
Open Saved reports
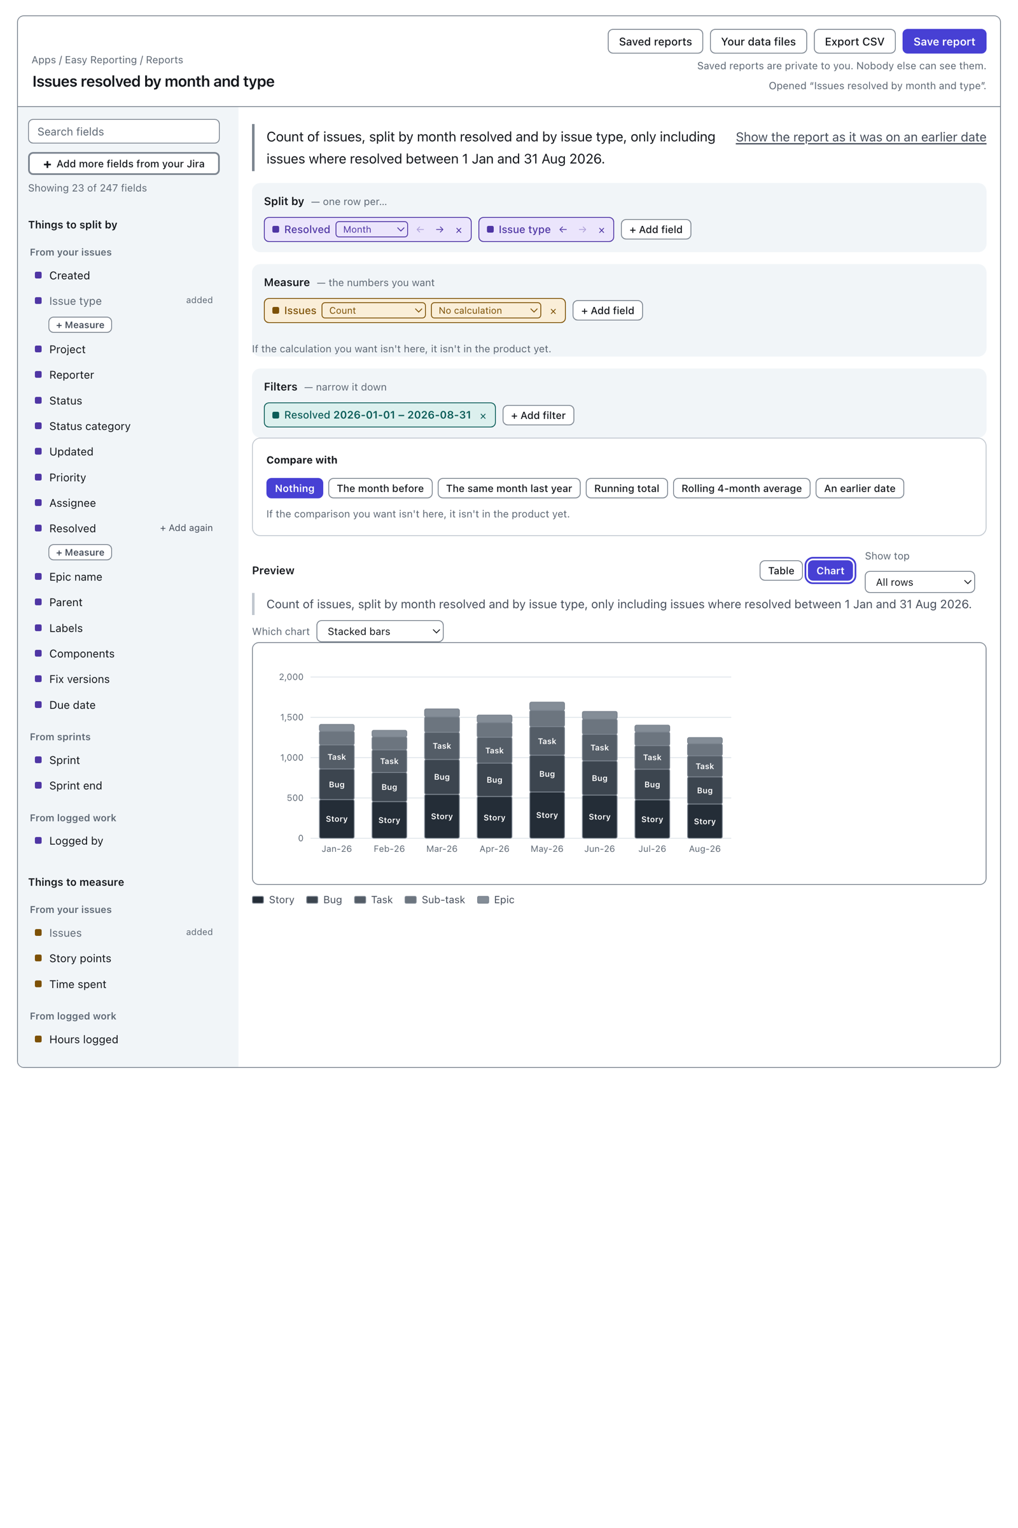tap(655, 41)
